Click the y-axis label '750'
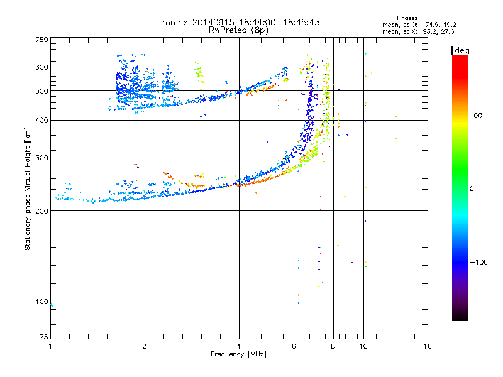 [42, 40]
